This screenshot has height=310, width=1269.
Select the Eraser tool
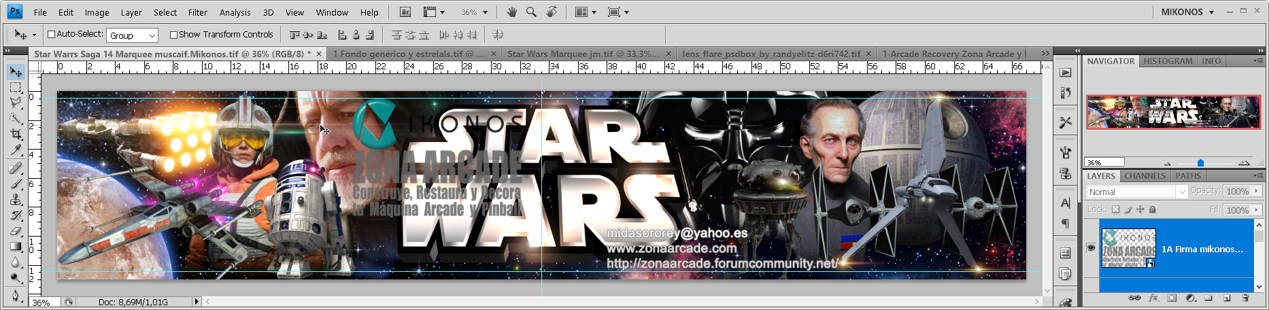[16, 231]
